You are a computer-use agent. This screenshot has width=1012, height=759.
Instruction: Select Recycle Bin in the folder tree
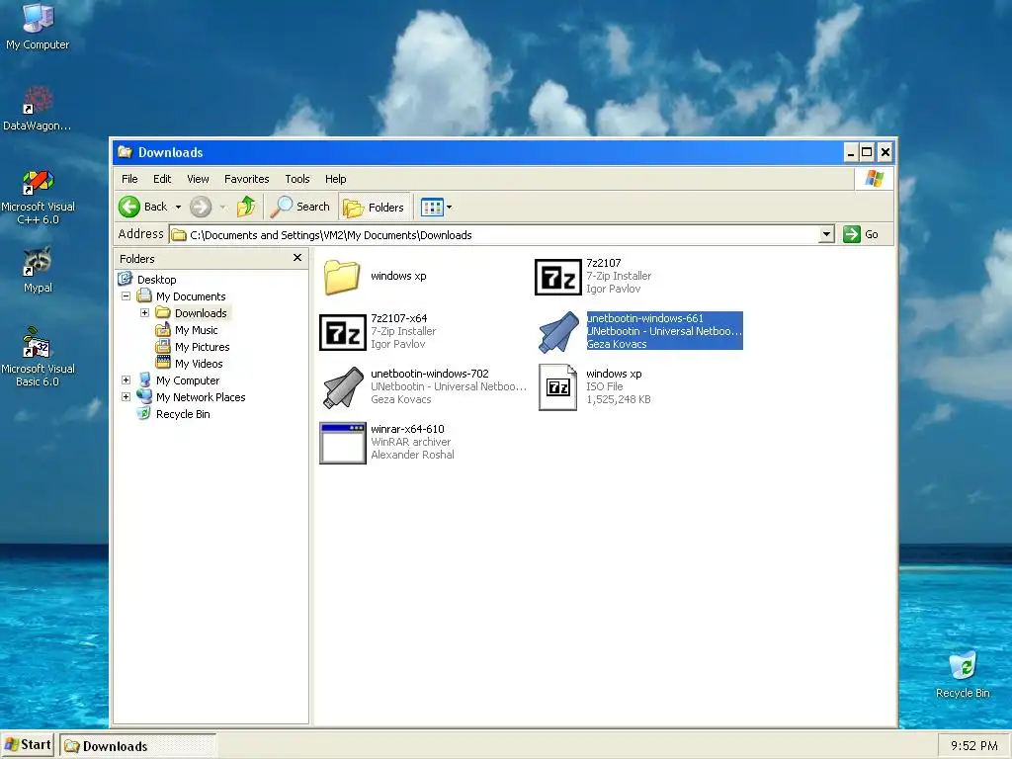coord(183,414)
